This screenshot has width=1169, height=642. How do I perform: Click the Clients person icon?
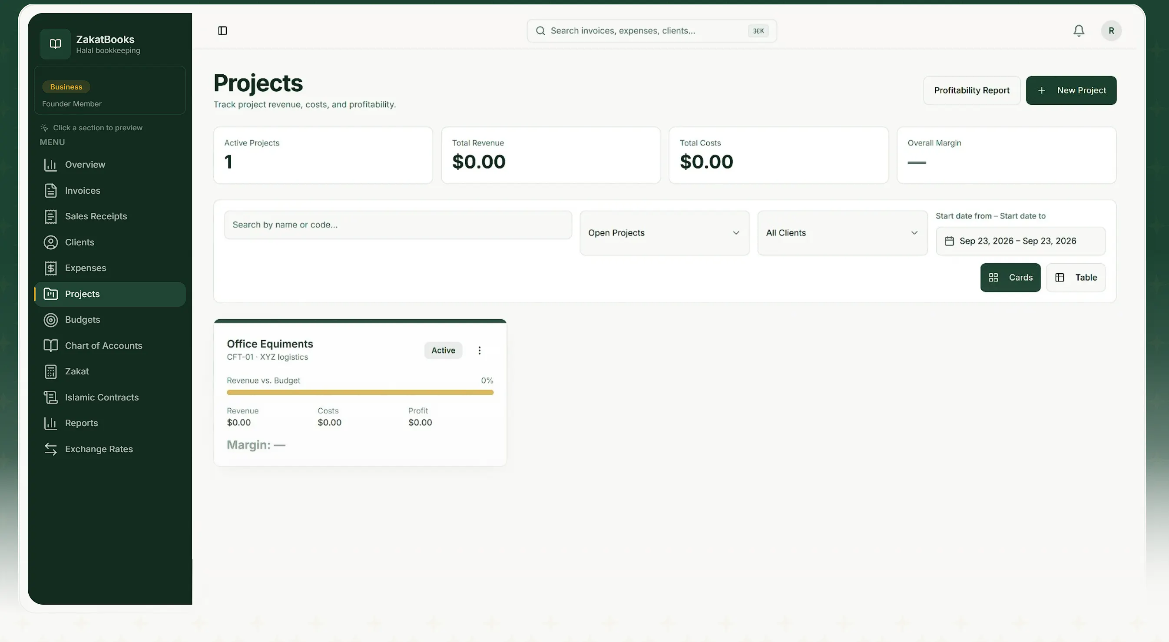pyautogui.click(x=50, y=242)
